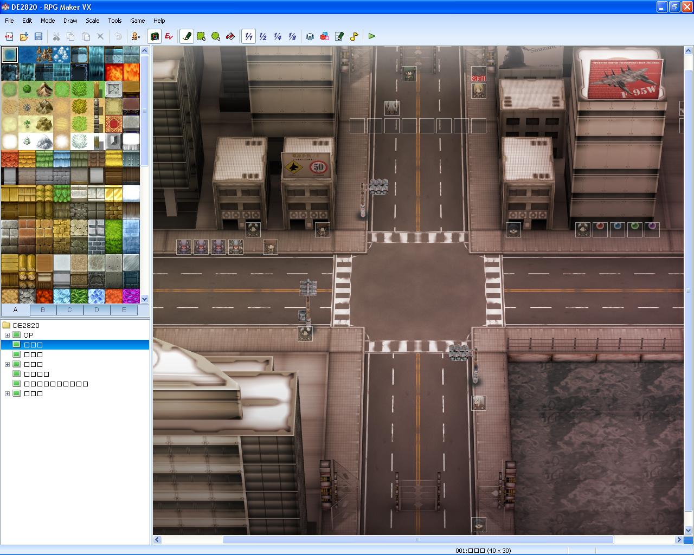Screen dimensions: 694x555
Task: Select the Pencil drawing tool
Action: pyautogui.click(x=187, y=36)
